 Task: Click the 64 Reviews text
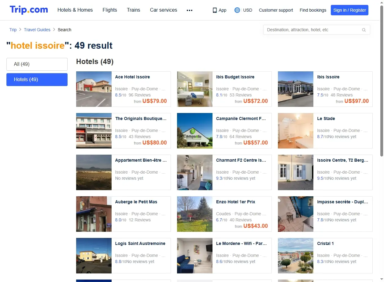tap(241, 137)
